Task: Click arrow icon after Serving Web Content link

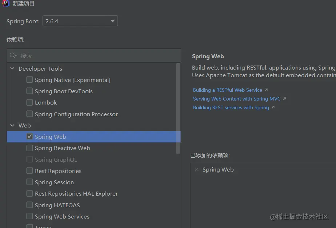Action: 285,99
